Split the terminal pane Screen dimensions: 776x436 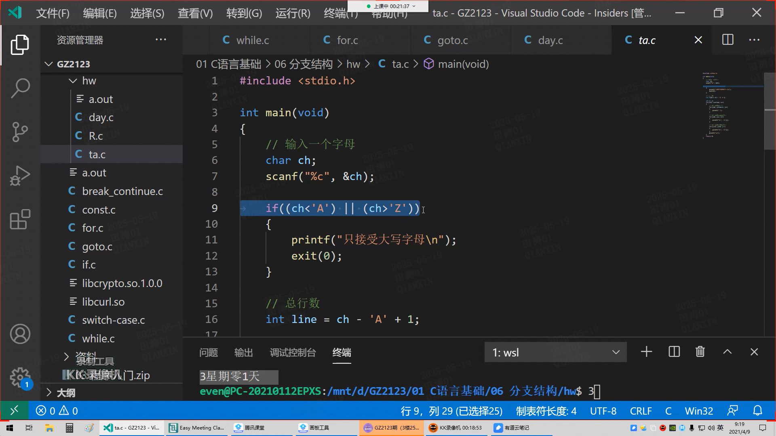674,352
